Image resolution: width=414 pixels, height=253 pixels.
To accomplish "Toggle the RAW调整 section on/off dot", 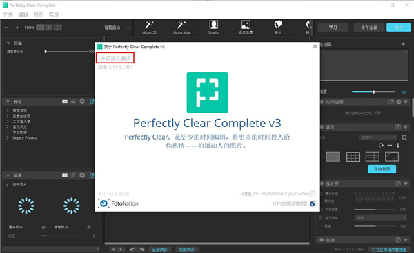I will 322,102.
